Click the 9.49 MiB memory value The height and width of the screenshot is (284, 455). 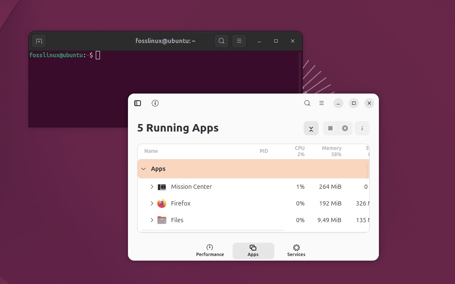coord(330,220)
